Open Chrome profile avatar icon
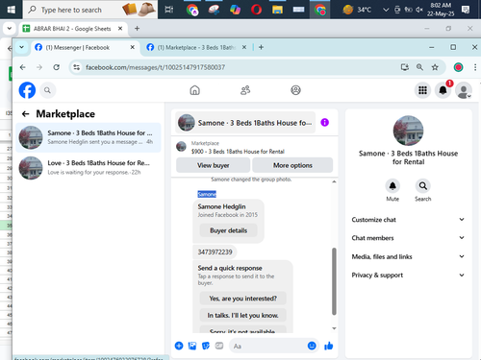Viewport: 481px width, 360px height. 458,67
